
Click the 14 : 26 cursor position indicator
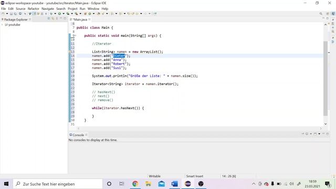coord(229,176)
